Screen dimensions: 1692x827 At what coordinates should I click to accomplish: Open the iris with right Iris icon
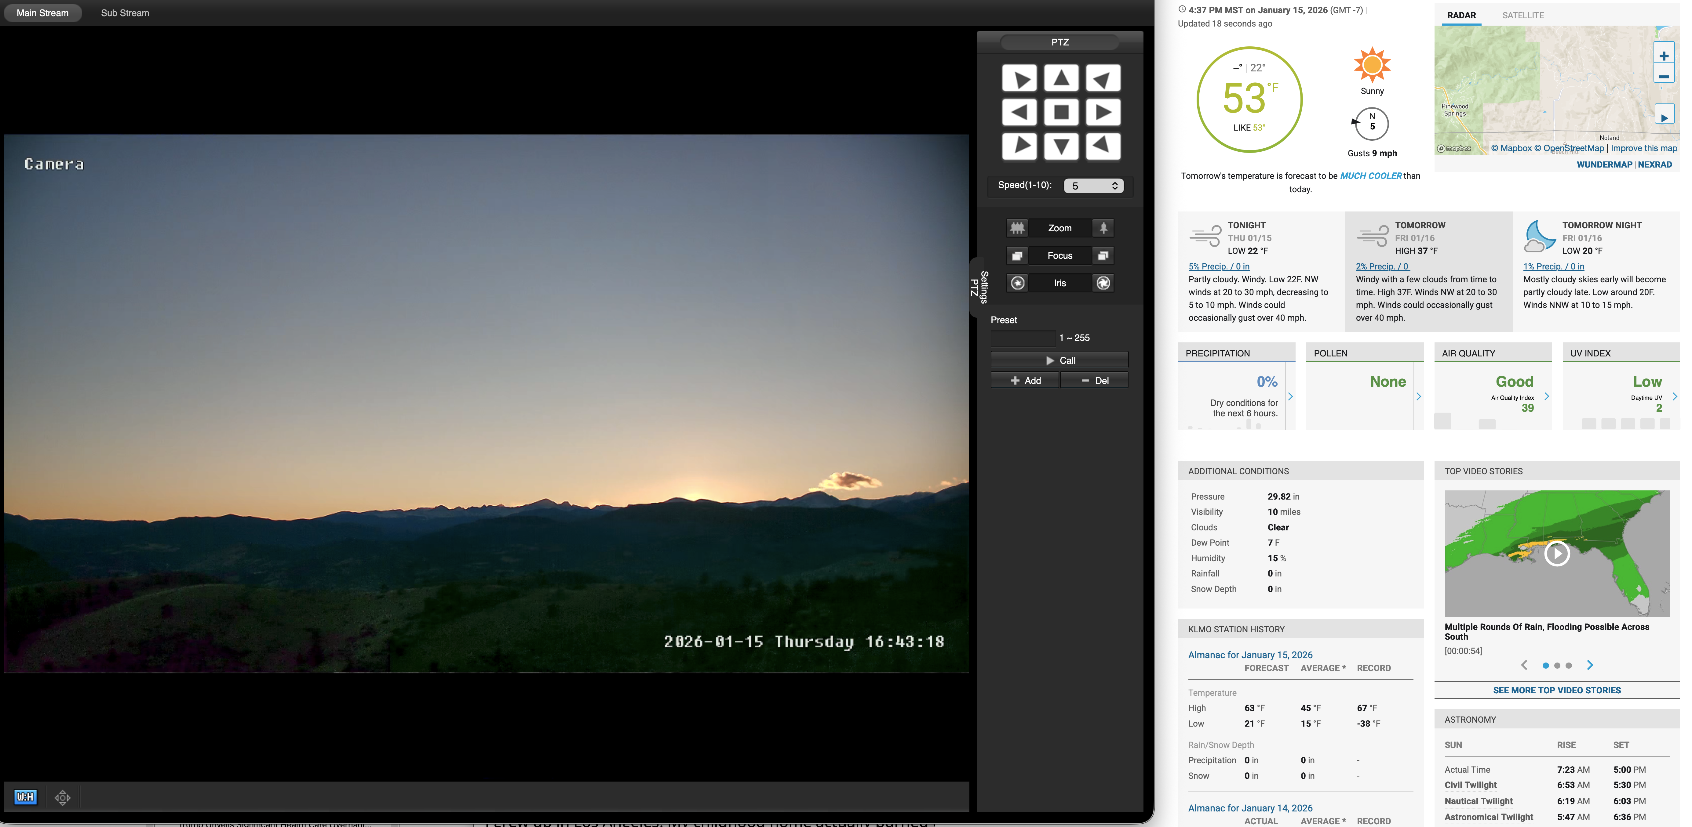point(1103,283)
